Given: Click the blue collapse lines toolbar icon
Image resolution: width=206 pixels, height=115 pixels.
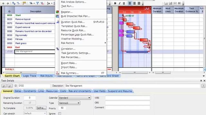Looking at the screenshot, I should coord(18,3).
